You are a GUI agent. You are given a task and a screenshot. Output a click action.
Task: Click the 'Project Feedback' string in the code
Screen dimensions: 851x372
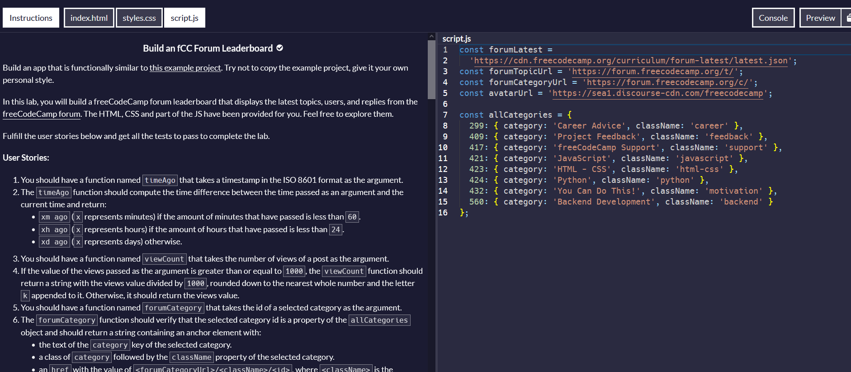coord(596,137)
